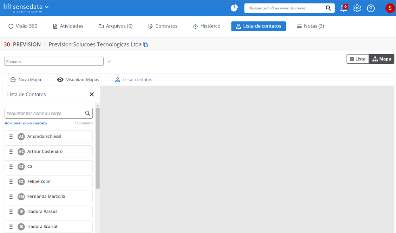The width and height of the screenshot is (396, 233).
Task: Click the Pesquisar por nome ou cargo field
Action: [48, 113]
